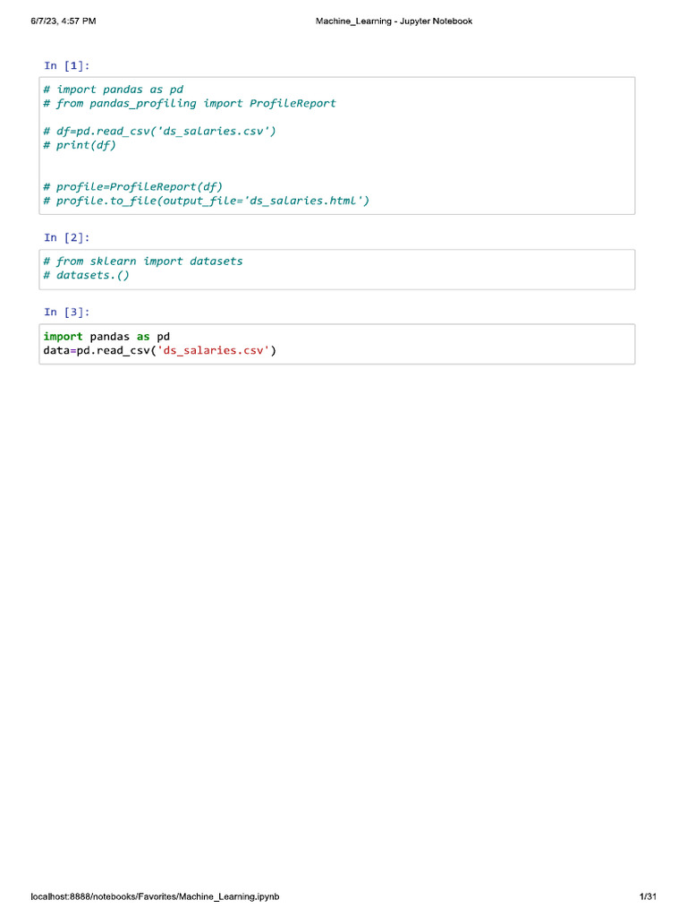Click the In [1]: cell prompt label
The width and height of the screenshot is (687, 917).
(66, 65)
